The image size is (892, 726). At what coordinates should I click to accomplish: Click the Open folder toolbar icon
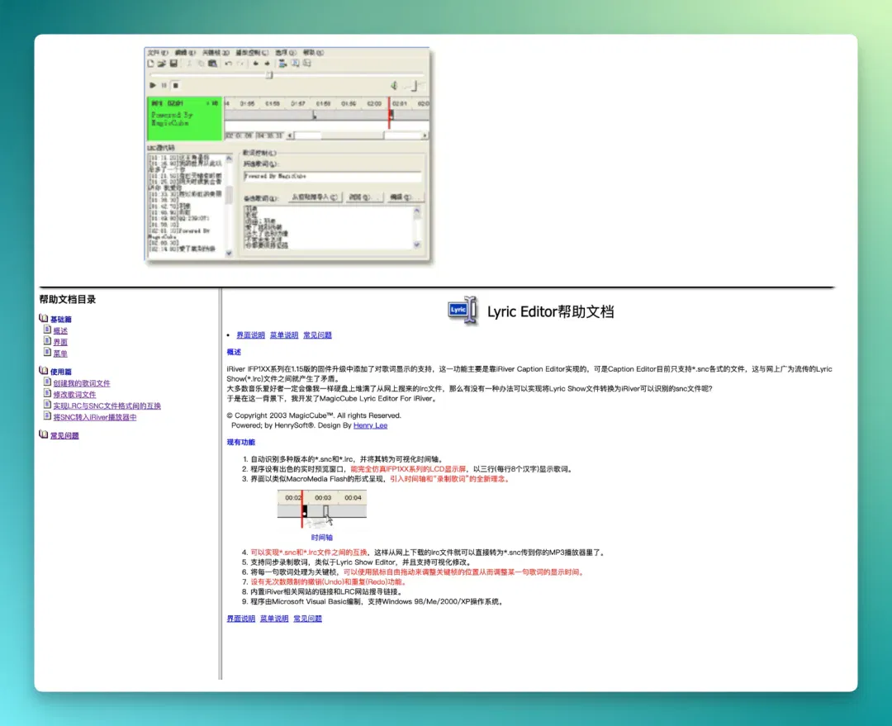pos(162,64)
